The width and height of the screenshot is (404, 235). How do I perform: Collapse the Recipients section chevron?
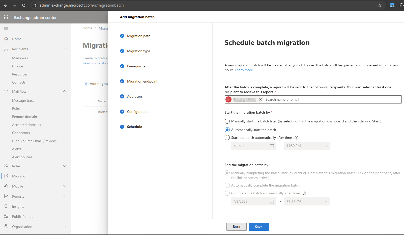click(65, 49)
